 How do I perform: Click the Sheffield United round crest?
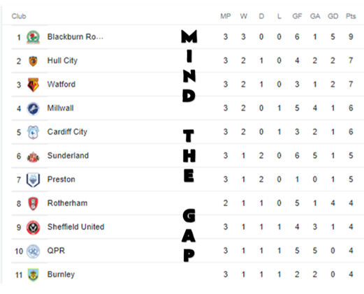coord(33,228)
